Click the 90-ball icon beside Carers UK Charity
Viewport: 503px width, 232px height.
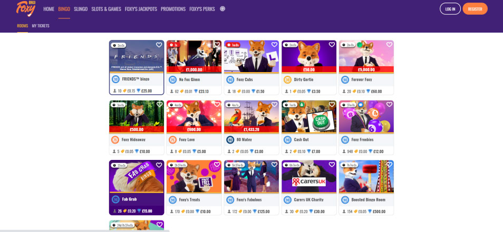pyautogui.click(x=288, y=200)
